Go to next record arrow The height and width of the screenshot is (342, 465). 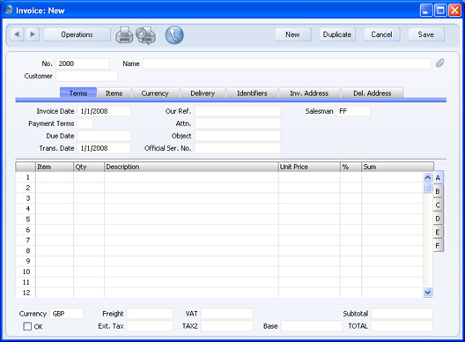[33, 34]
